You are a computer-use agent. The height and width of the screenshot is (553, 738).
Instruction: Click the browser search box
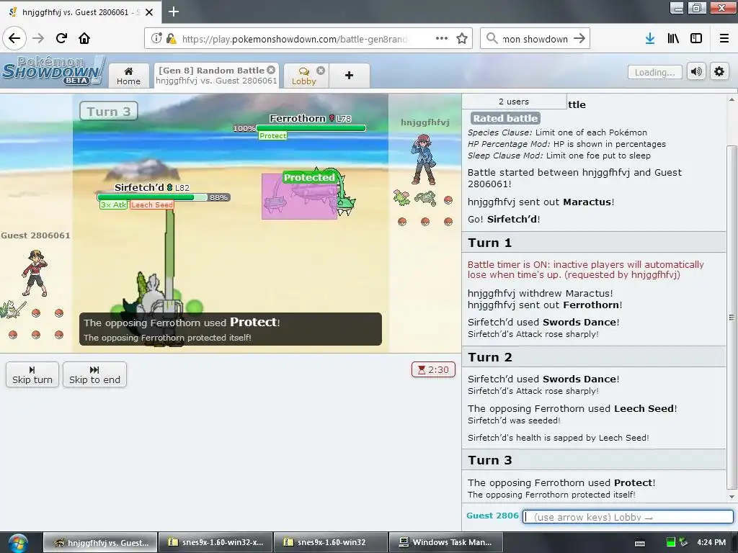tap(535, 39)
